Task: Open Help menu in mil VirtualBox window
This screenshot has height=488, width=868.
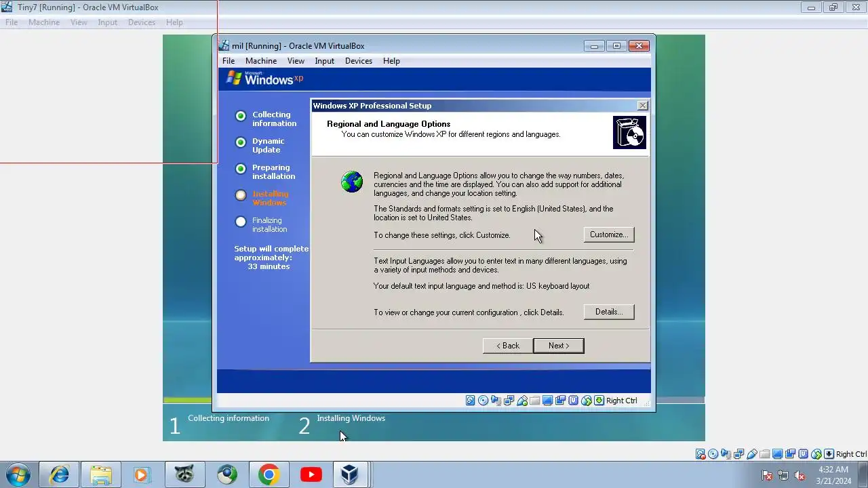Action: coord(391,61)
